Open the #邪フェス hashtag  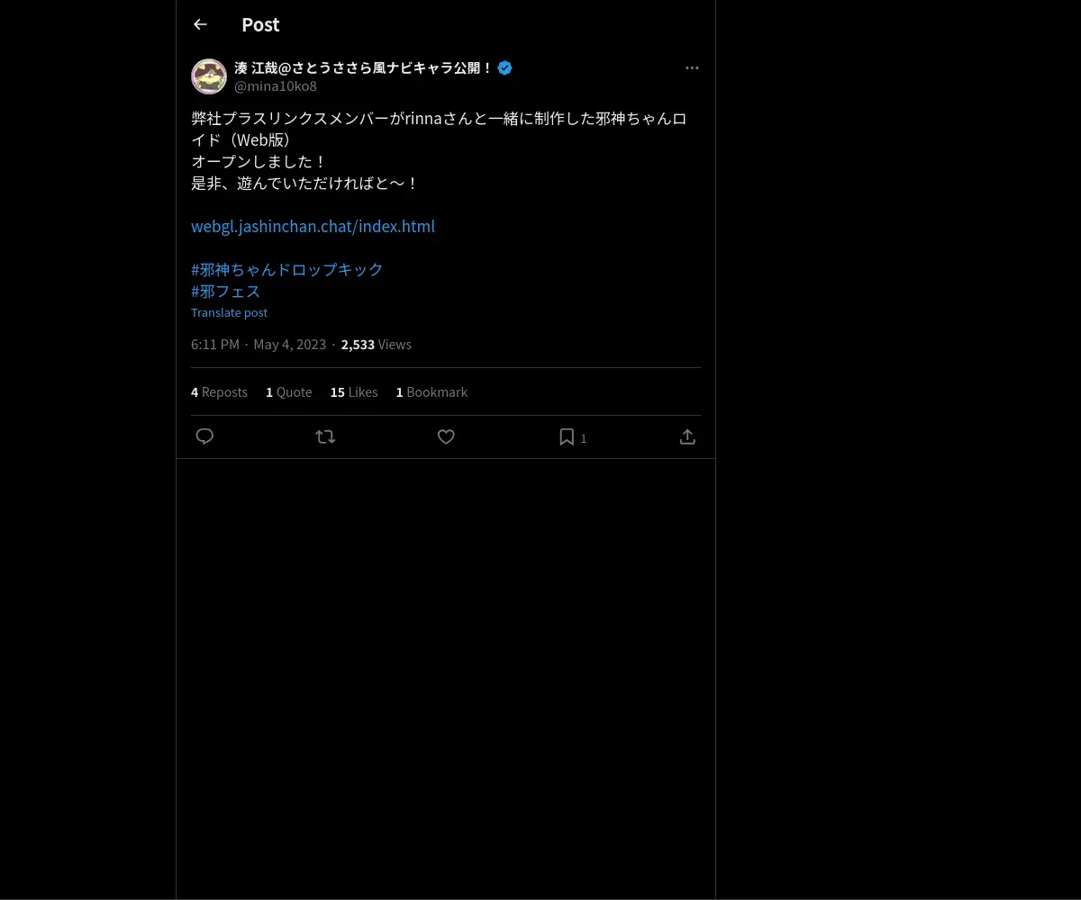click(x=226, y=291)
